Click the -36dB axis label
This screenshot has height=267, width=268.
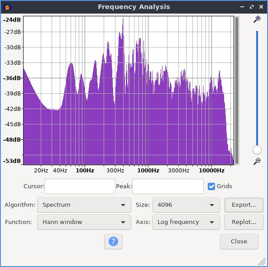point(12,78)
